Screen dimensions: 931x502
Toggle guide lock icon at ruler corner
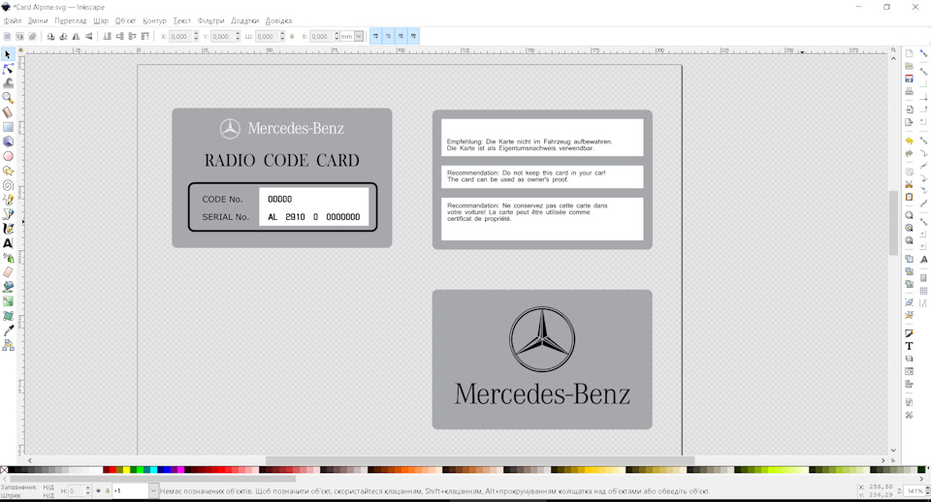[20, 50]
